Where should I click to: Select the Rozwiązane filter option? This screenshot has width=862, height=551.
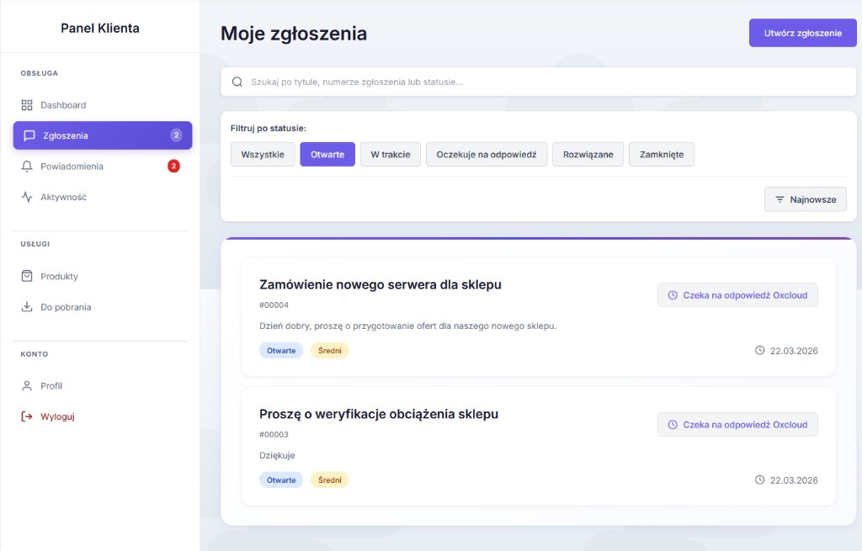[x=588, y=154]
